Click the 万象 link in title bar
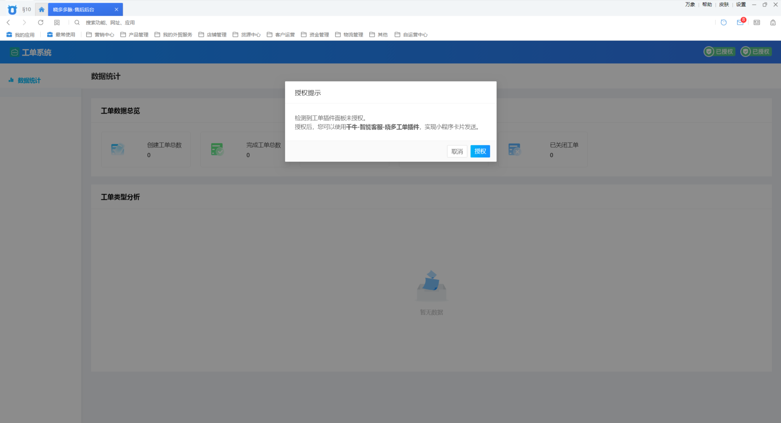 [690, 4]
